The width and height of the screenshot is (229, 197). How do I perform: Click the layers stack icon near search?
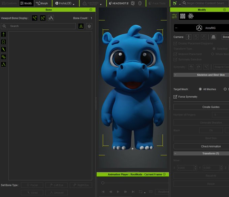[x=89, y=26]
